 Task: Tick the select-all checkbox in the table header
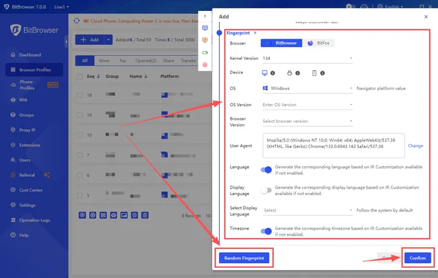[80, 77]
